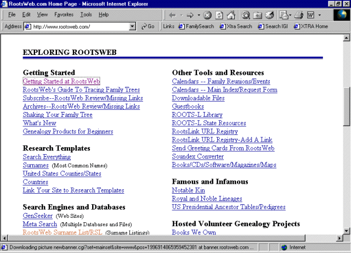The width and height of the screenshot is (351, 253).
Task: Open the XTRA Home links bar shortcut
Action: click(311, 26)
